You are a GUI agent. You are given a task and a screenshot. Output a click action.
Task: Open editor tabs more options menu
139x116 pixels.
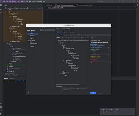pos(134,5)
